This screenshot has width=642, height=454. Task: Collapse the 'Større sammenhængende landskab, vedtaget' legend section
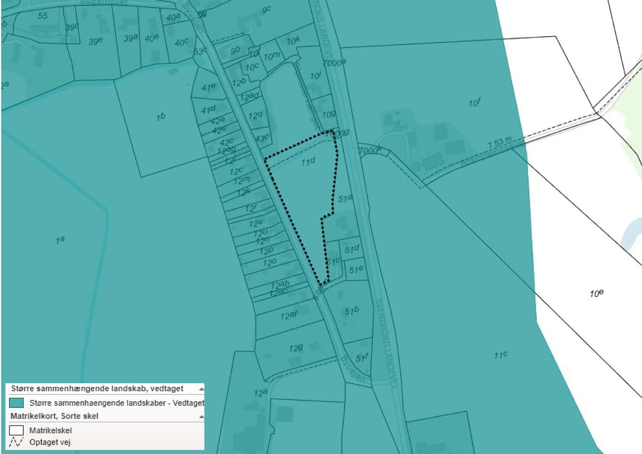(x=201, y=389)
